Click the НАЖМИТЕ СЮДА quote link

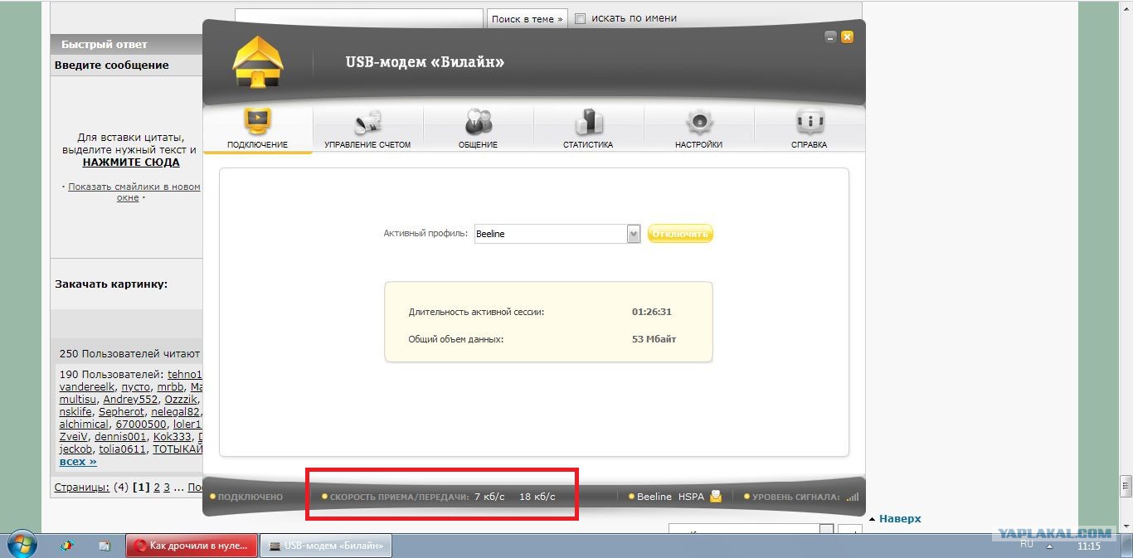131,163
